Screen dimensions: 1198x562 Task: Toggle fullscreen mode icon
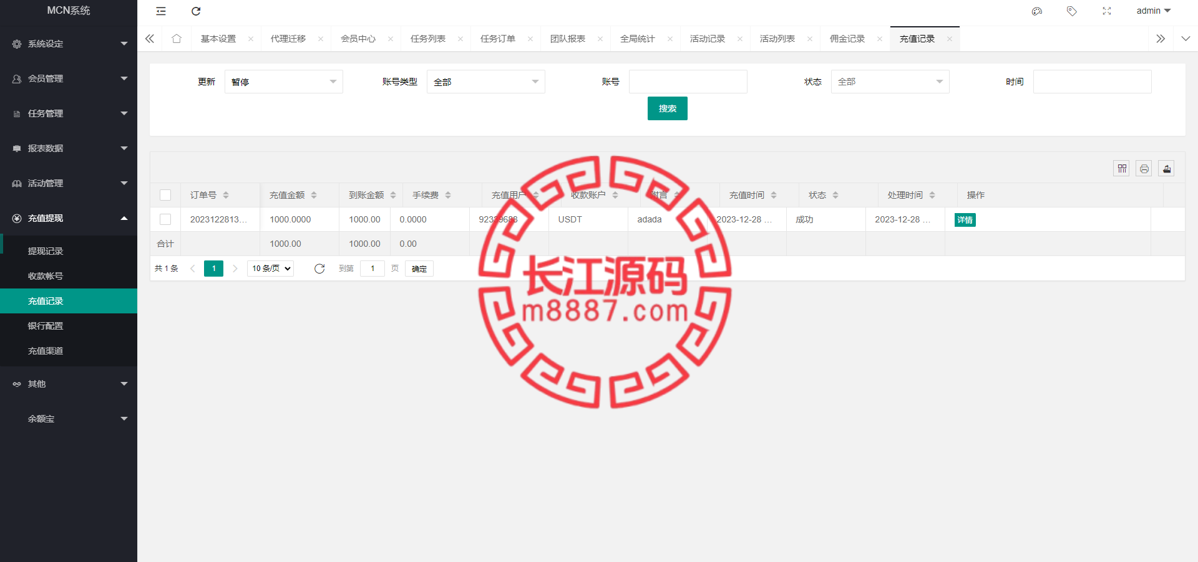[x=1107, y=11]
